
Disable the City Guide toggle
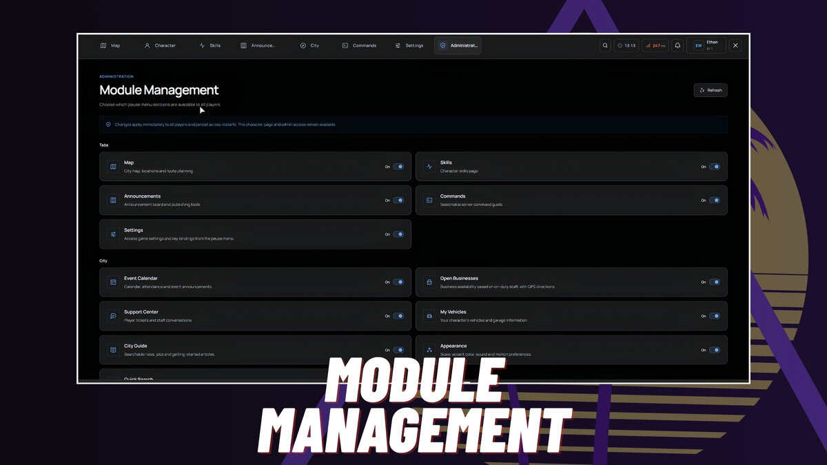398,350
